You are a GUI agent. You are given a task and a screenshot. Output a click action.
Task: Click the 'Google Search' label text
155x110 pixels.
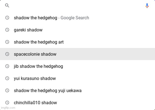tap(75, 18)
